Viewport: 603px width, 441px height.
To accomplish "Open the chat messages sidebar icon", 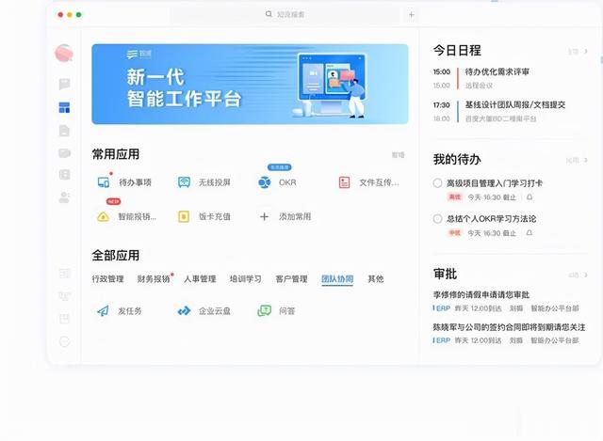I will [x=65, y=84].
